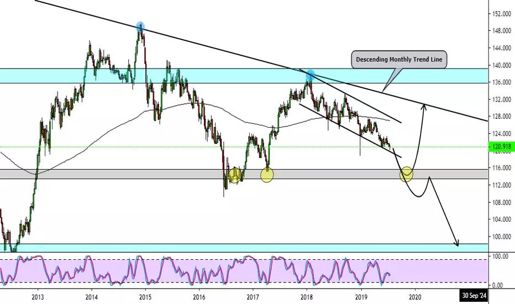Click the 112.000 price axis label
The height and width of the screenshot is (304, 515).
coord(502,185)
